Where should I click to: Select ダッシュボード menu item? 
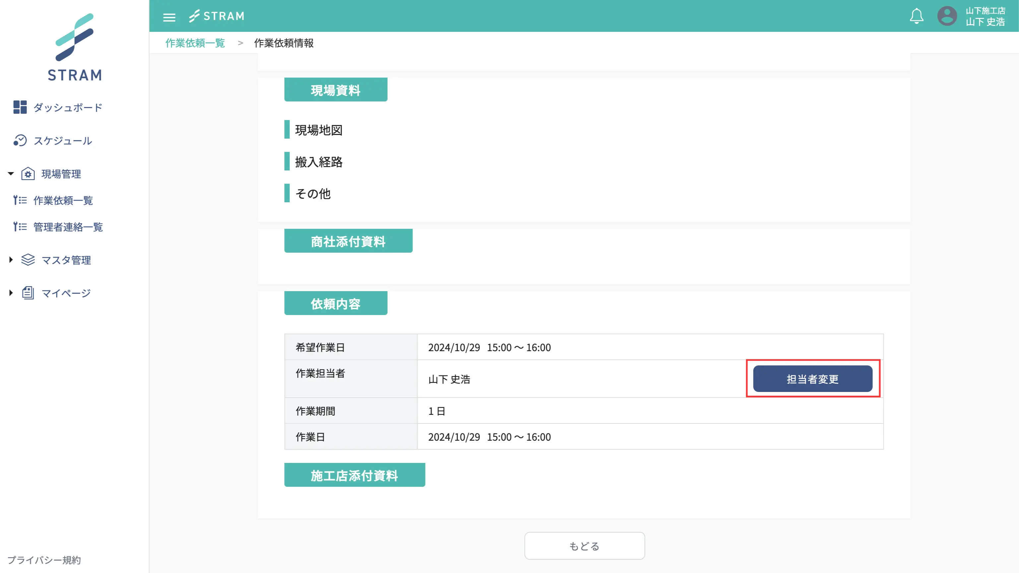tap(68, 107)
